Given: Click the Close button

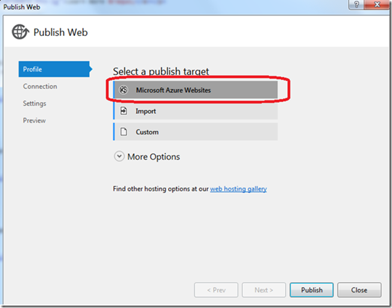Looking at the screenshot, I should [x=359, y=290].
